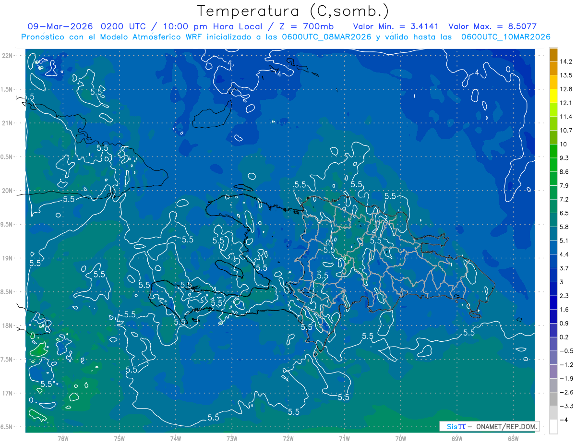The image size is (576, 445).
Task: Click the 'Temperatura (C,somb.)' title
Action: [293, 11]
